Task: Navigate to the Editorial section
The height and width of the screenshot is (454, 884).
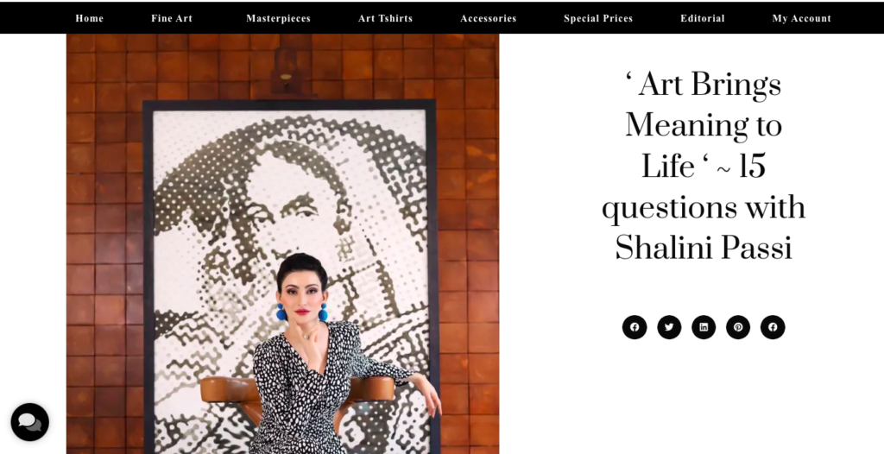Action: pyautogui.click(x=703, y=18)
